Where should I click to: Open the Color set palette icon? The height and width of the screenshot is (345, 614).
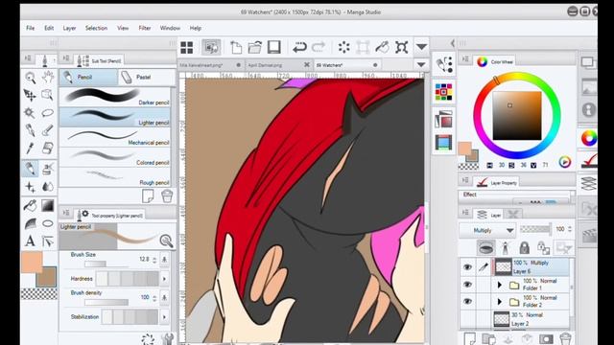click(443, 92)
